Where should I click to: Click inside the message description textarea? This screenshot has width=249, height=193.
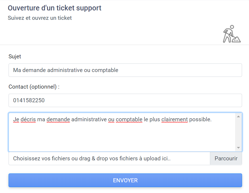click(x=122, y=132)
